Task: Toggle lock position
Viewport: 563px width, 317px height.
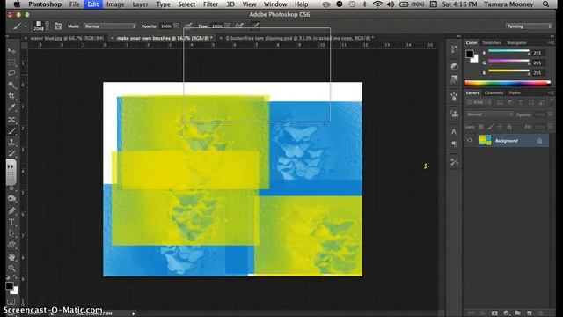Action: [x=500, y=127]
